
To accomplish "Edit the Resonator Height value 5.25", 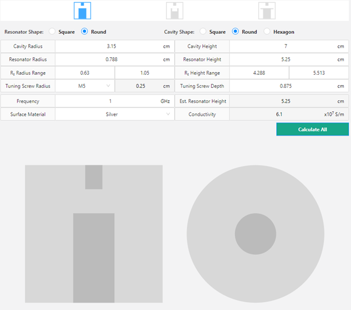I will click(289, 59).
